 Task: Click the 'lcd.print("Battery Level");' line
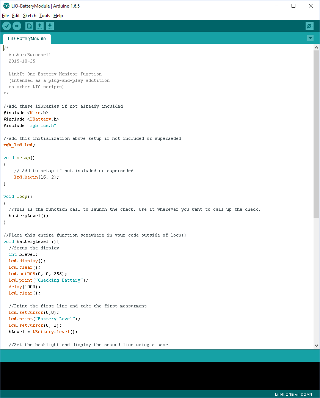44,319
